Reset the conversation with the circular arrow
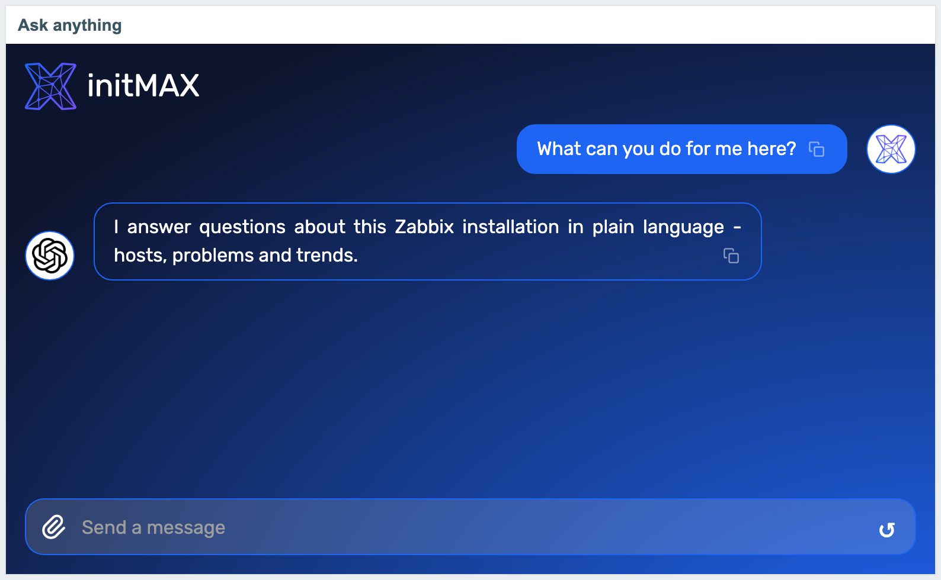 click(886, 530)
